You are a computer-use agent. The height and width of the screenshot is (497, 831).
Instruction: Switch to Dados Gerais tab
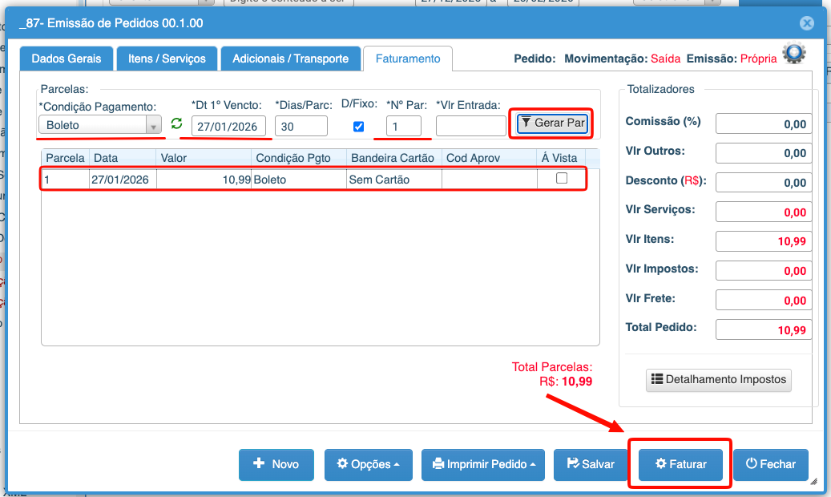[67, 59]
